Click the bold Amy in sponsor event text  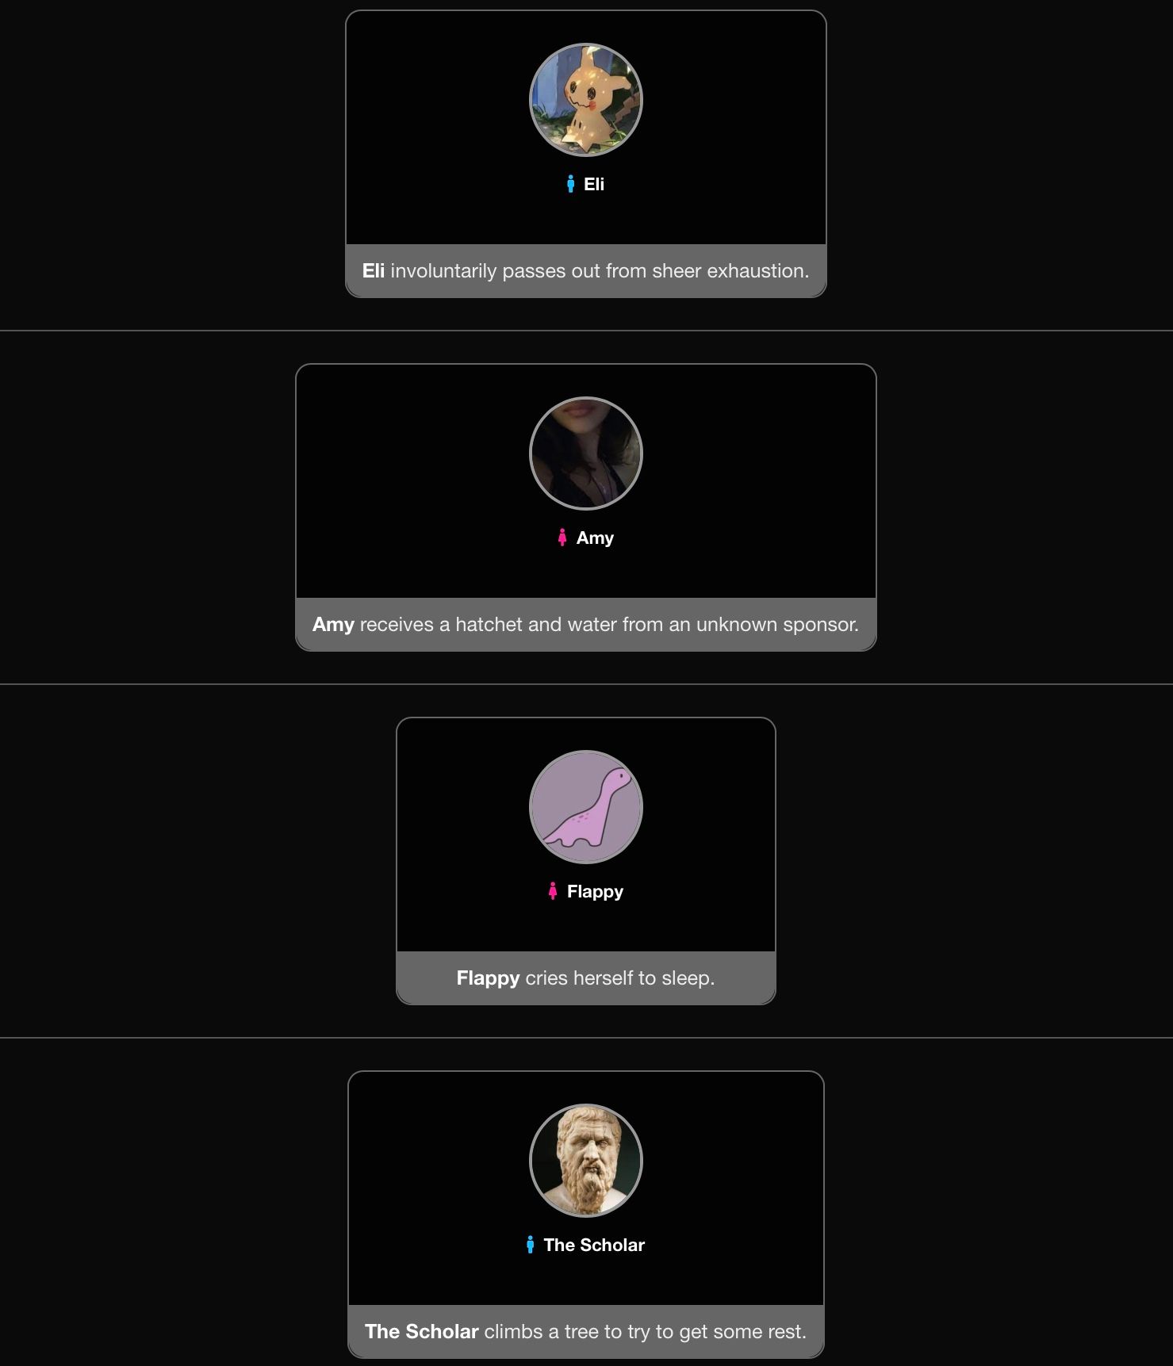333,625
